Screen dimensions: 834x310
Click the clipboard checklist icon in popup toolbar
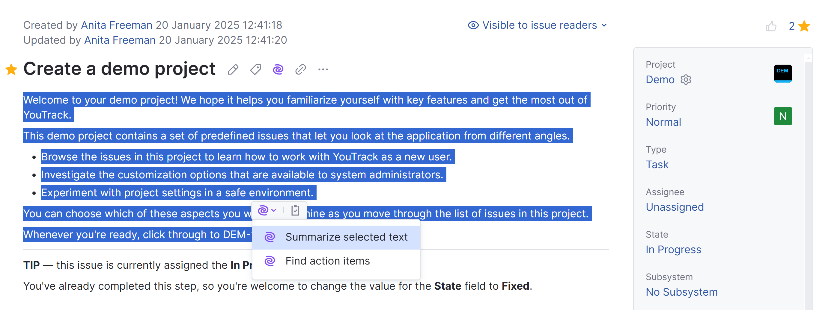pos(295,210)
